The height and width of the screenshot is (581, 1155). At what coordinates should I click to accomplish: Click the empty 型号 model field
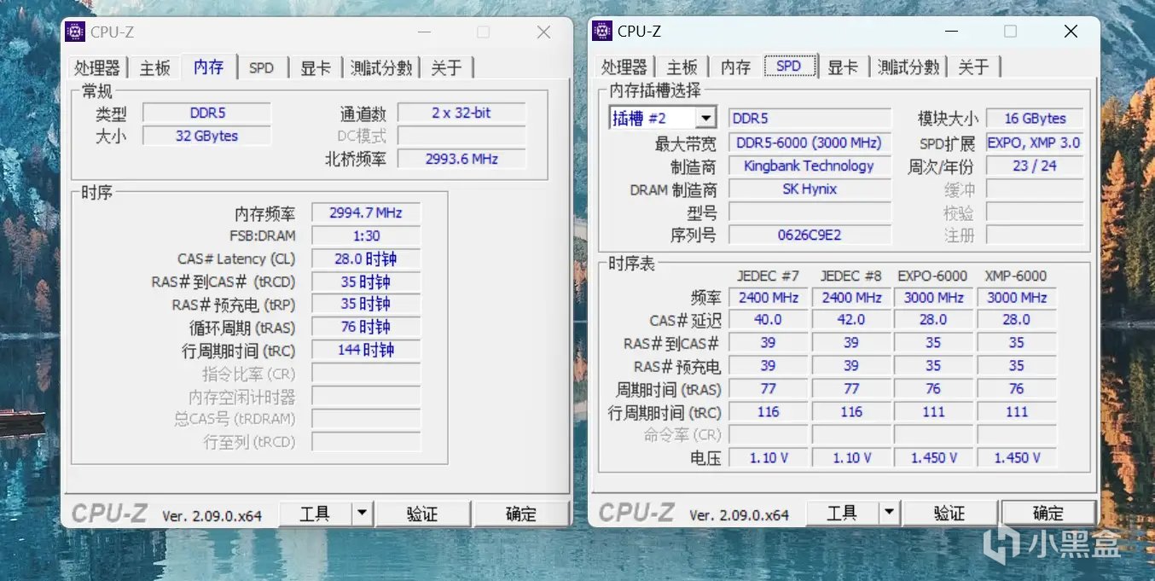(810, 212)
